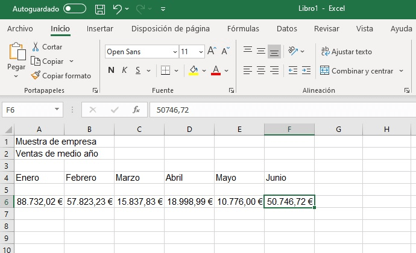Select cell containing Muestra de empresa
416x253 pixels.
tap(39, 142)
